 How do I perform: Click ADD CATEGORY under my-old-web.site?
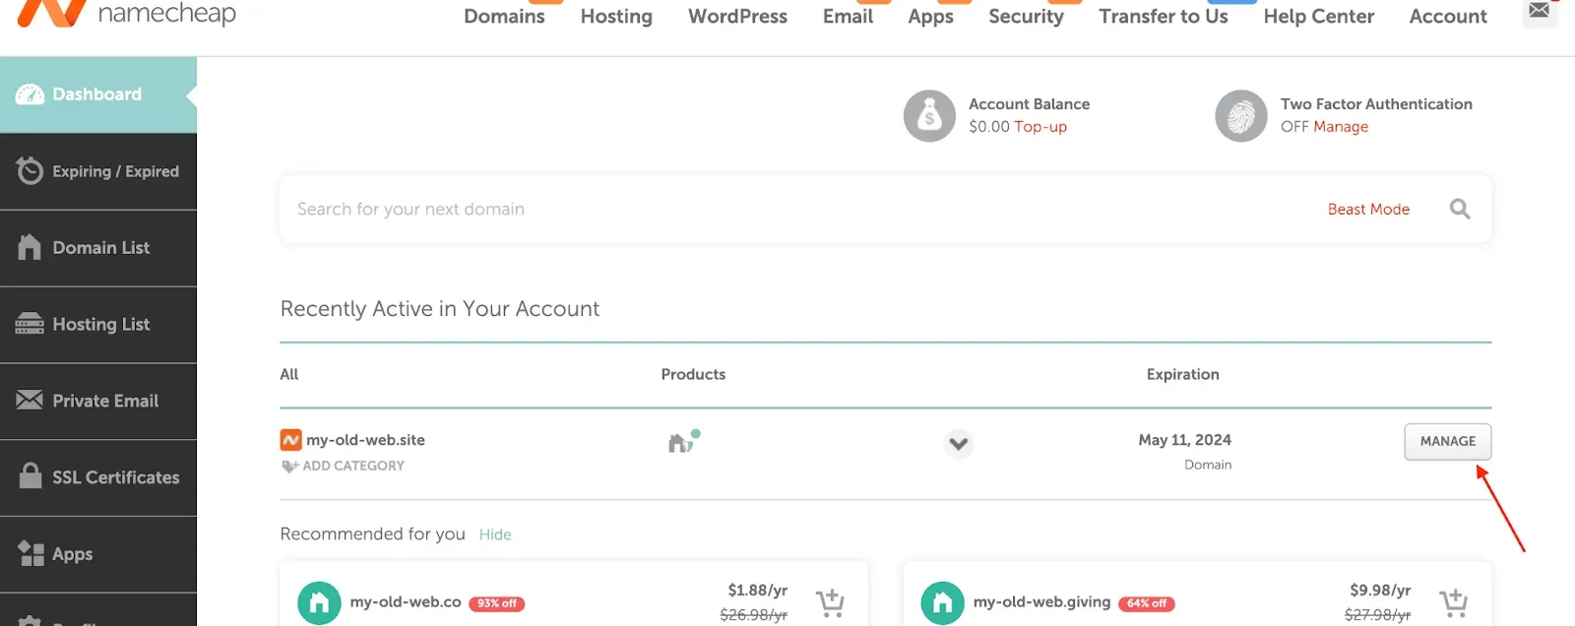coord(353,466)
